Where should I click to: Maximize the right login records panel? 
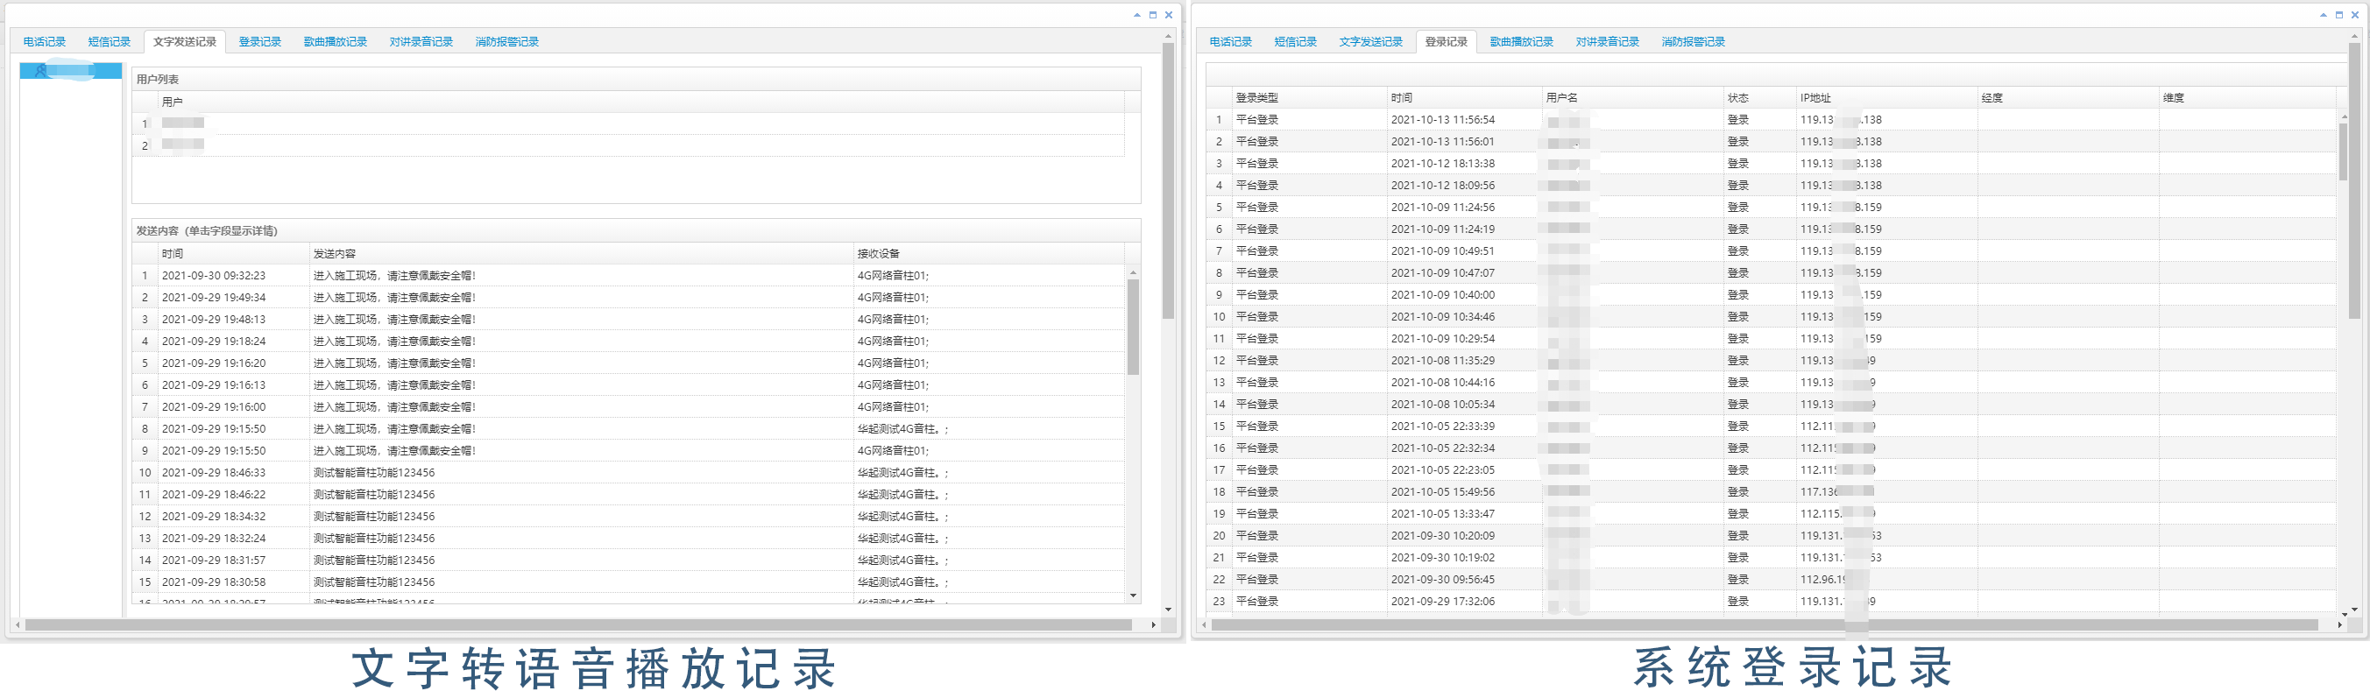(x=2338, y=15)
